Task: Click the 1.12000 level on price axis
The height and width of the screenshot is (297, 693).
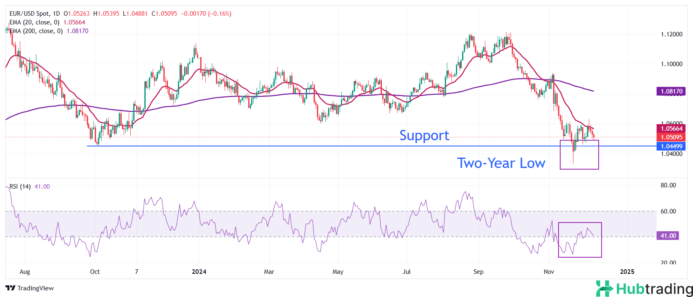Action: point(671,34)
